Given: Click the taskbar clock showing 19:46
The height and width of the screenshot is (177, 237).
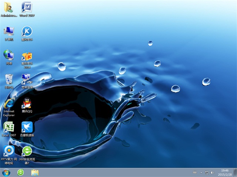Looking at the screenshot, I should 225,172.
